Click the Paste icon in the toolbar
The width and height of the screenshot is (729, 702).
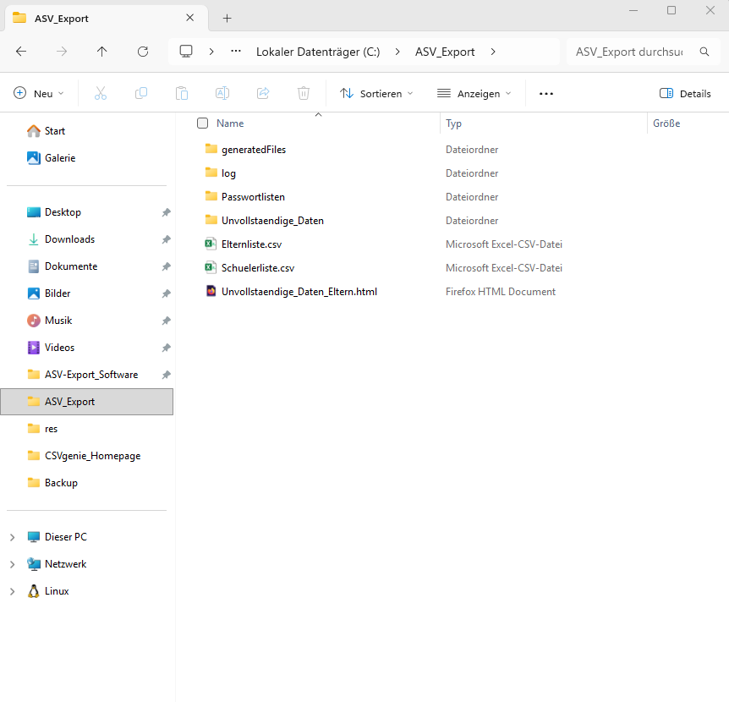181,93
